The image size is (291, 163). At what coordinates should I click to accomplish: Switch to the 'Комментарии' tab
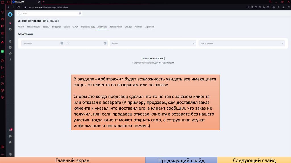116,27
